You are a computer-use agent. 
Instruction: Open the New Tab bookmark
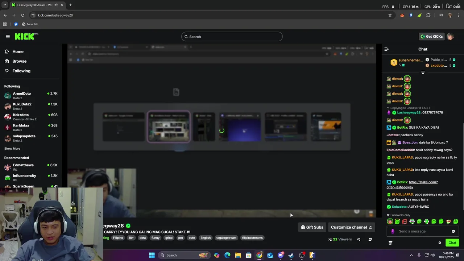30,24
